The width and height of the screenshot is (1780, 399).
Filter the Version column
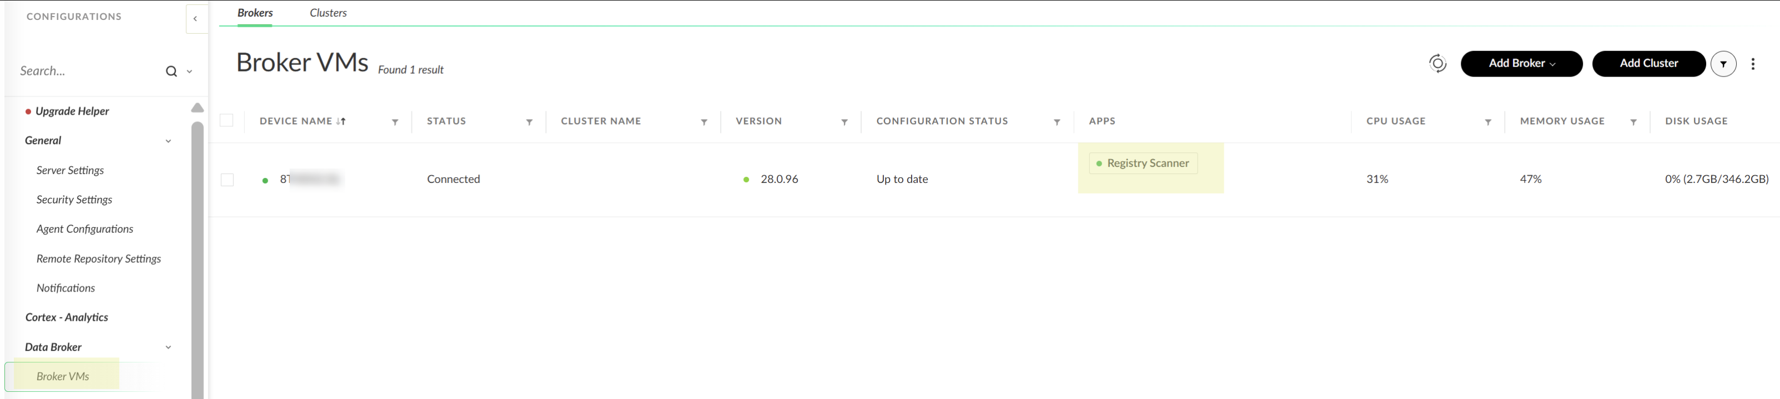(x=844, y=122)
